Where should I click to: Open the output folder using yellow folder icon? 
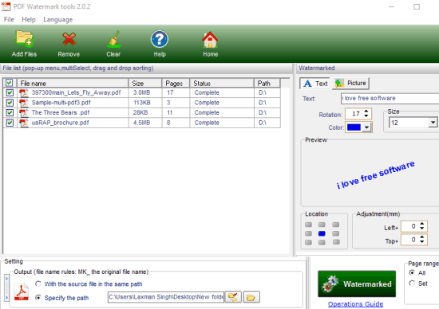click(x=251, y=297)
